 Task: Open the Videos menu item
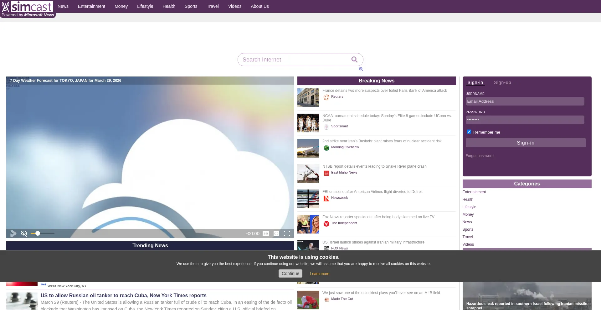235,6
